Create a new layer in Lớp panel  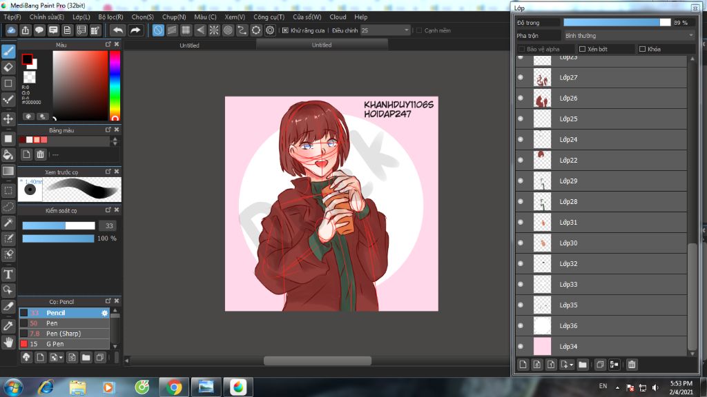point(523,365)
